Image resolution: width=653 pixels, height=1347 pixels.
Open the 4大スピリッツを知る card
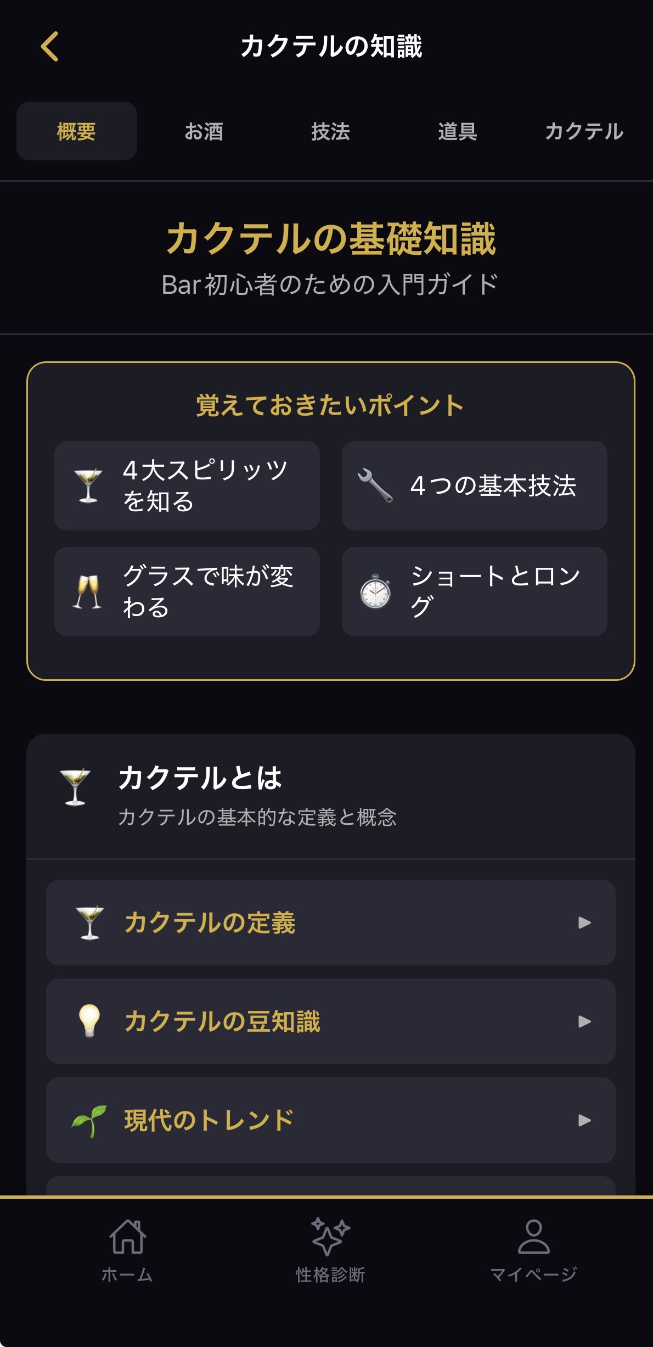[187, 485]
